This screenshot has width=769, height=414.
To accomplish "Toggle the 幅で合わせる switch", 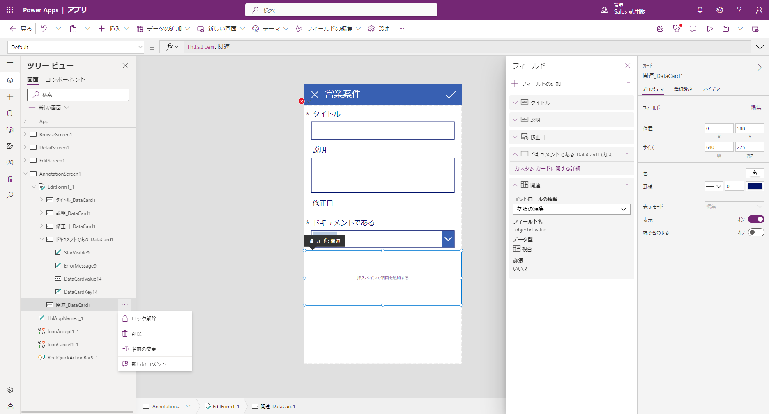I will pos(756,233).
